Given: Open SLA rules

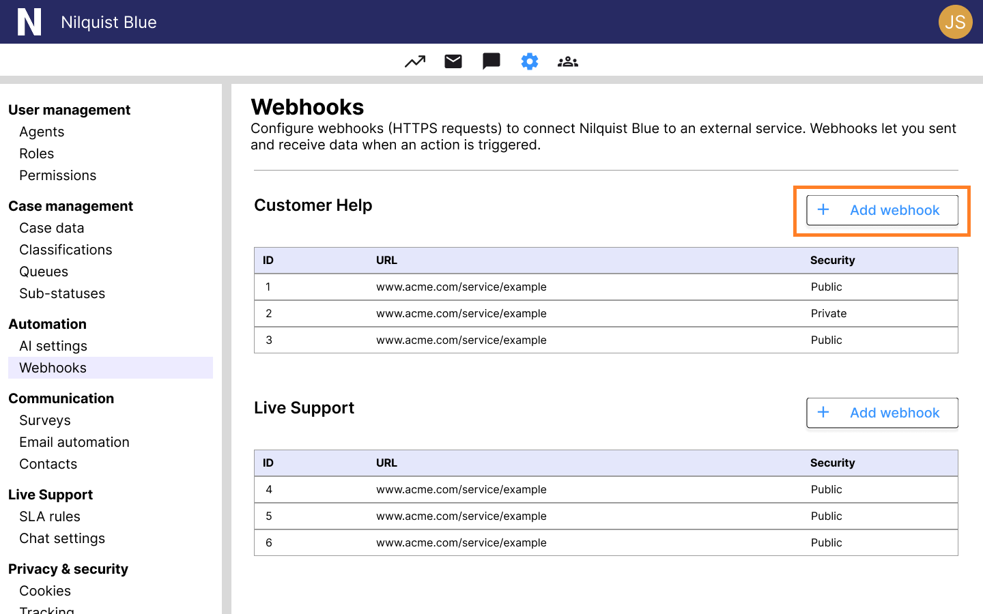Looking at the screenshot, I should click(x=50, y=516).
